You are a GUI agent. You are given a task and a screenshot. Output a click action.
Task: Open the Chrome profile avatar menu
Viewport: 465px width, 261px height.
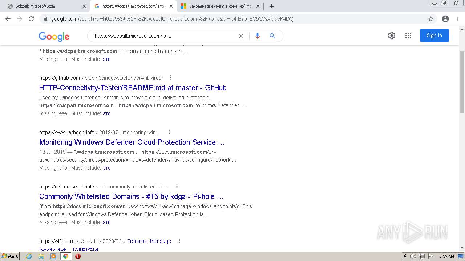[x=445, y=19]
